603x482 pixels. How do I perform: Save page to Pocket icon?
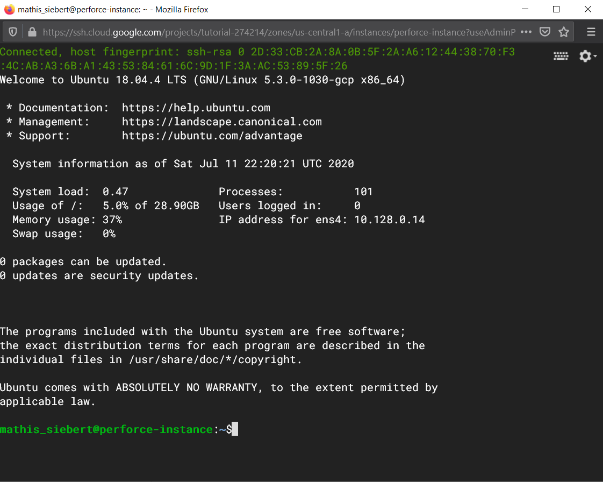click(x=544, y=32)
